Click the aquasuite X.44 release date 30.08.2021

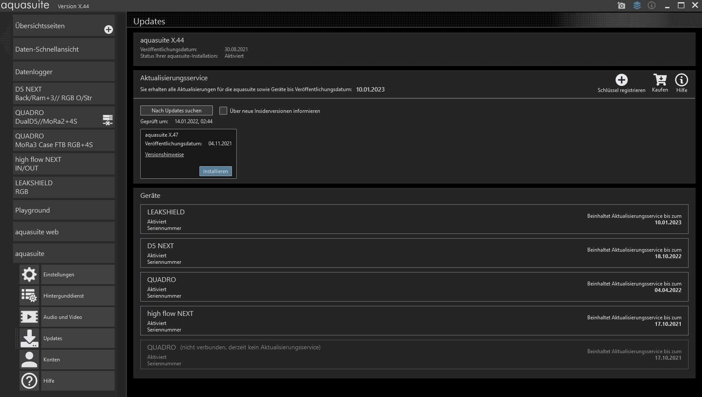(236, 49)
